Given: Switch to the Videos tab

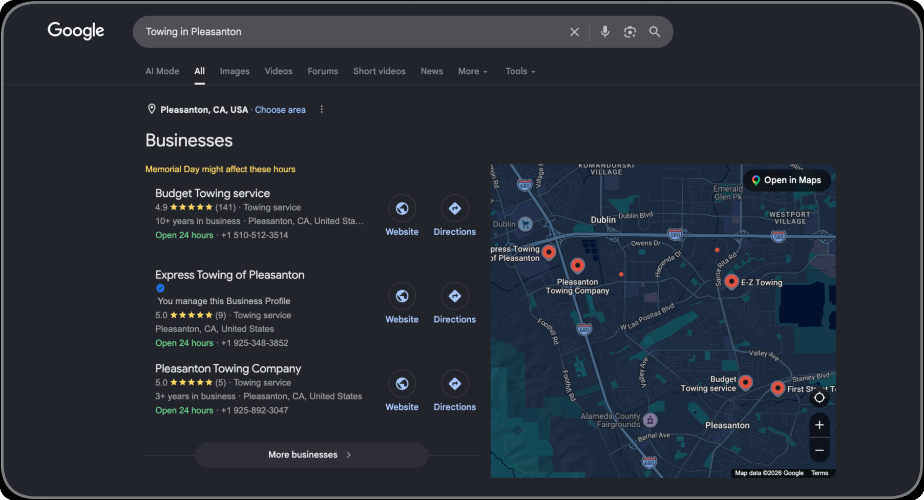Looking at the screenshot, I should tap(279, 71).
